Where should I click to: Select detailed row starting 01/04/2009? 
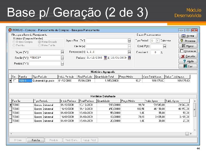click(x=100, y=121)
